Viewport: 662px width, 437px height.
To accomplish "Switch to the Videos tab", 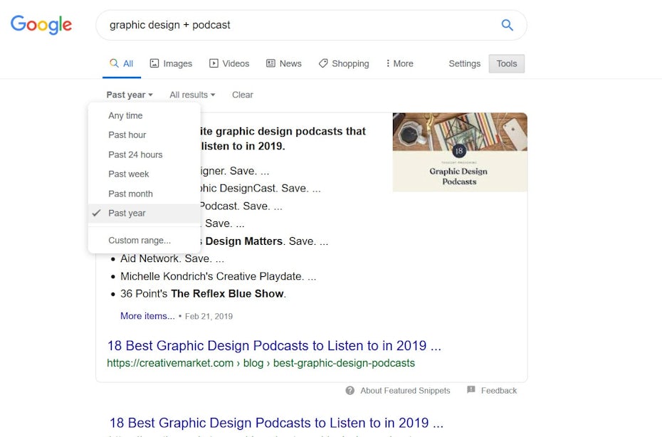I will [x=228, y=63].
